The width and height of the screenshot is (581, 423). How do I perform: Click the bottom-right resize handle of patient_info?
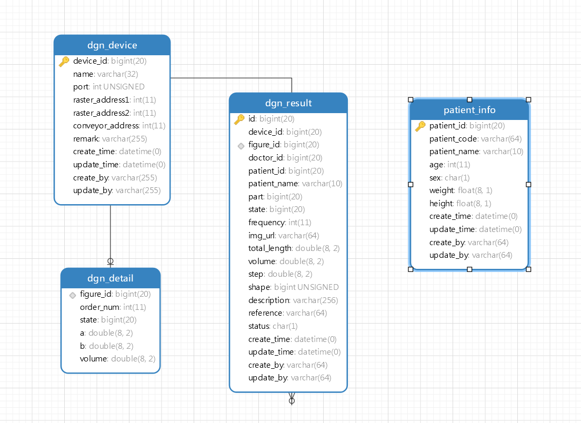[x=528, y=269]
